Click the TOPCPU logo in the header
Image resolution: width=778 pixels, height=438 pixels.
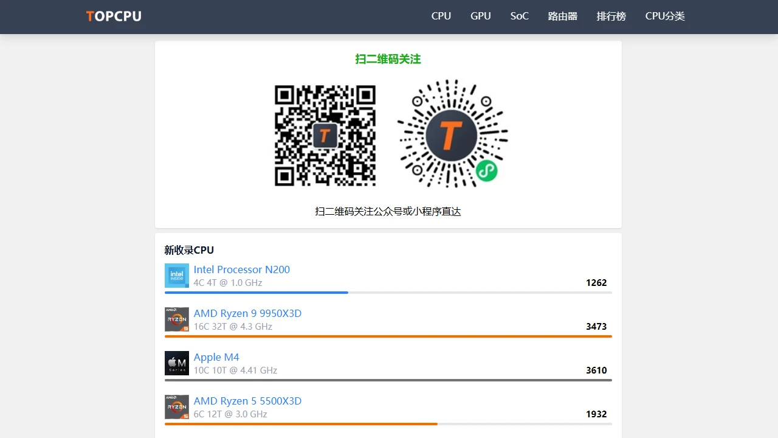pyautogui.click(x=114, y=16)
